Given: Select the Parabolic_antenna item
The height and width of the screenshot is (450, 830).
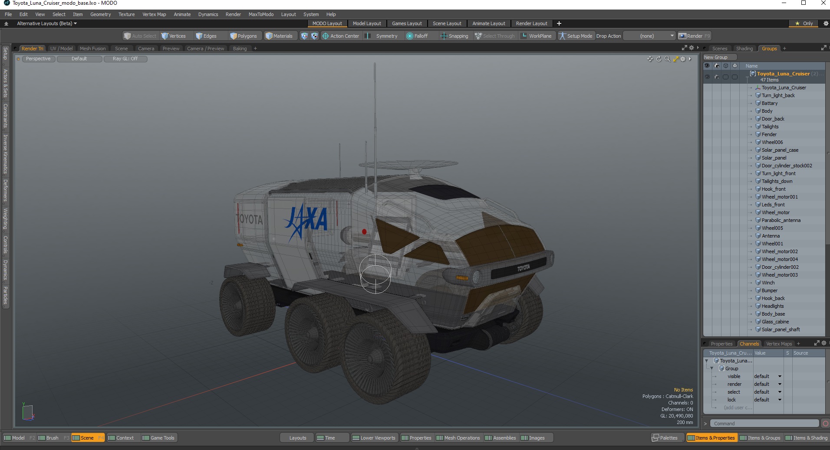Looking at the screenshot, I should (x=781, y=220).
